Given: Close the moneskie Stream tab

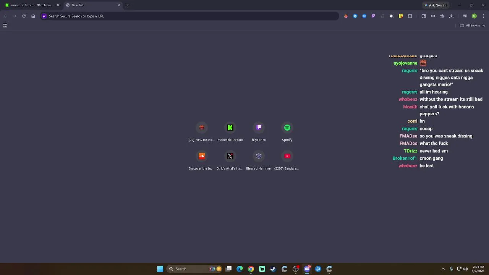Looking at the screenshot, I should (58, 5).
